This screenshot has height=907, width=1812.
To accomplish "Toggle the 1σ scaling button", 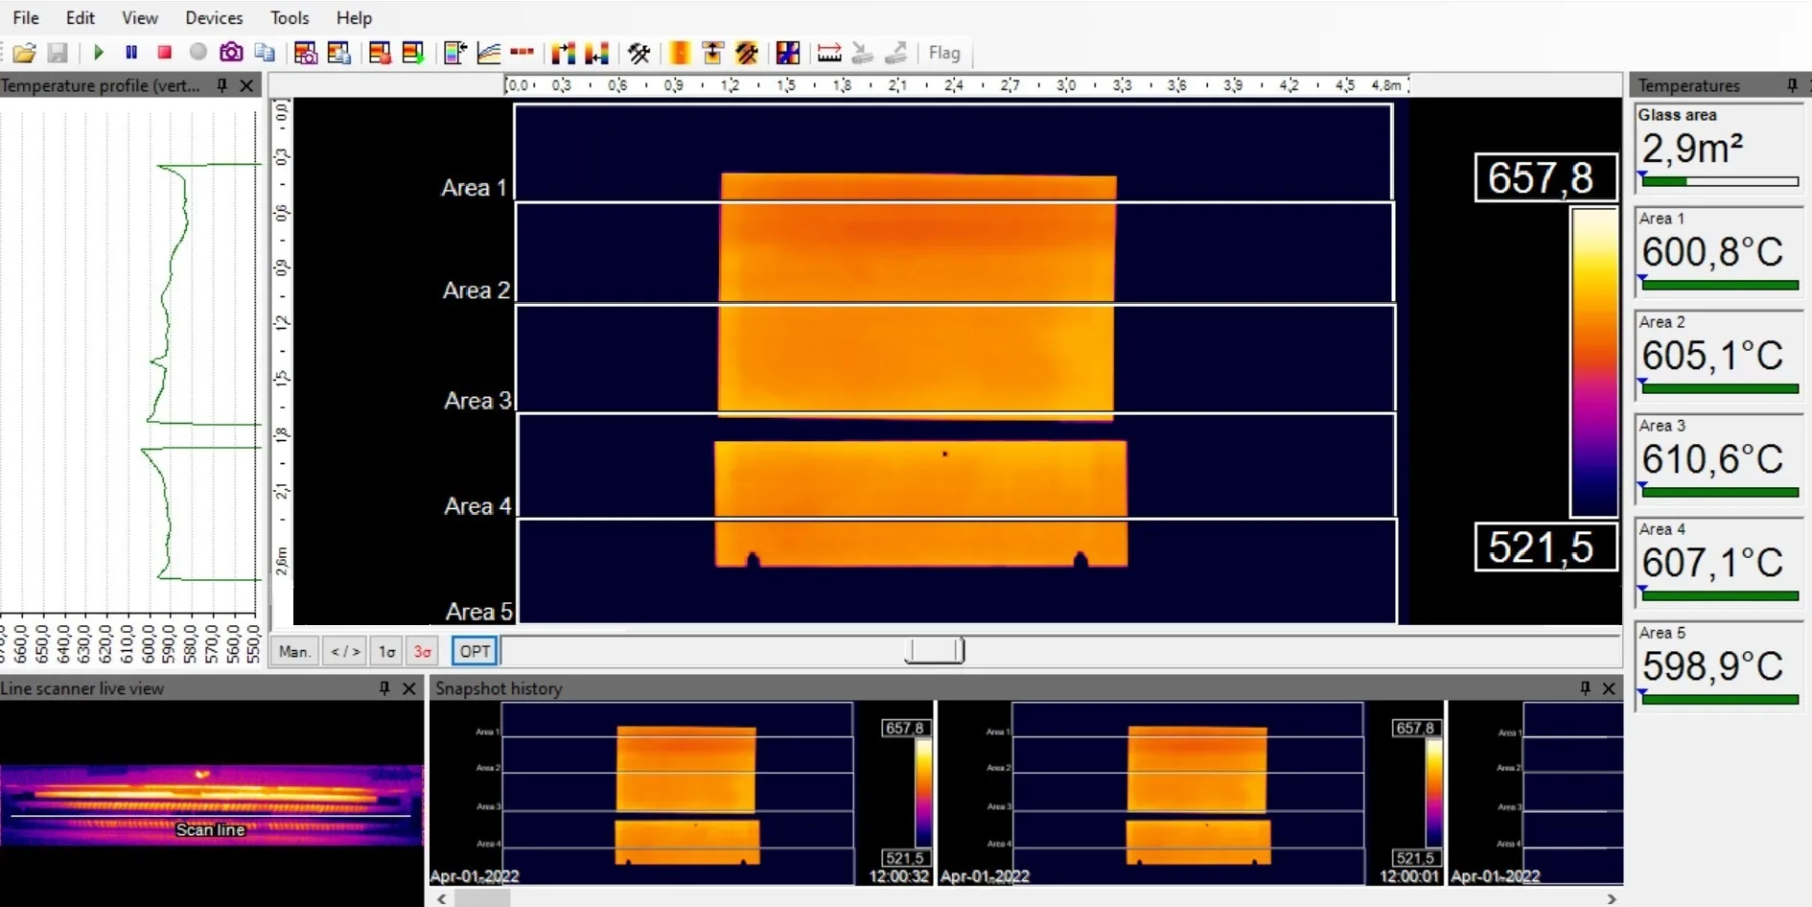I will point(386,652).
